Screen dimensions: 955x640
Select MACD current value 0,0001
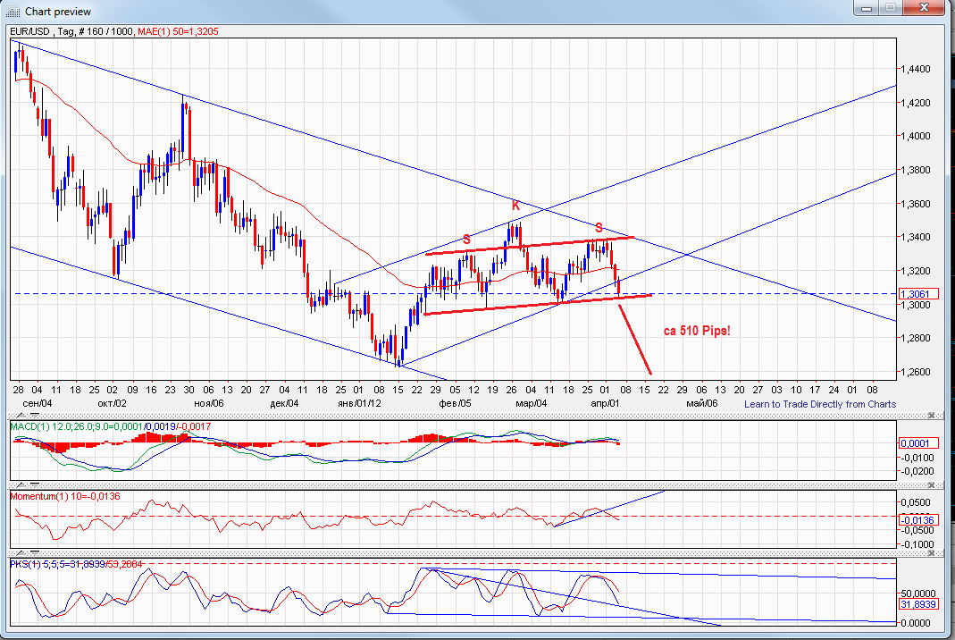tap(918, 443)
